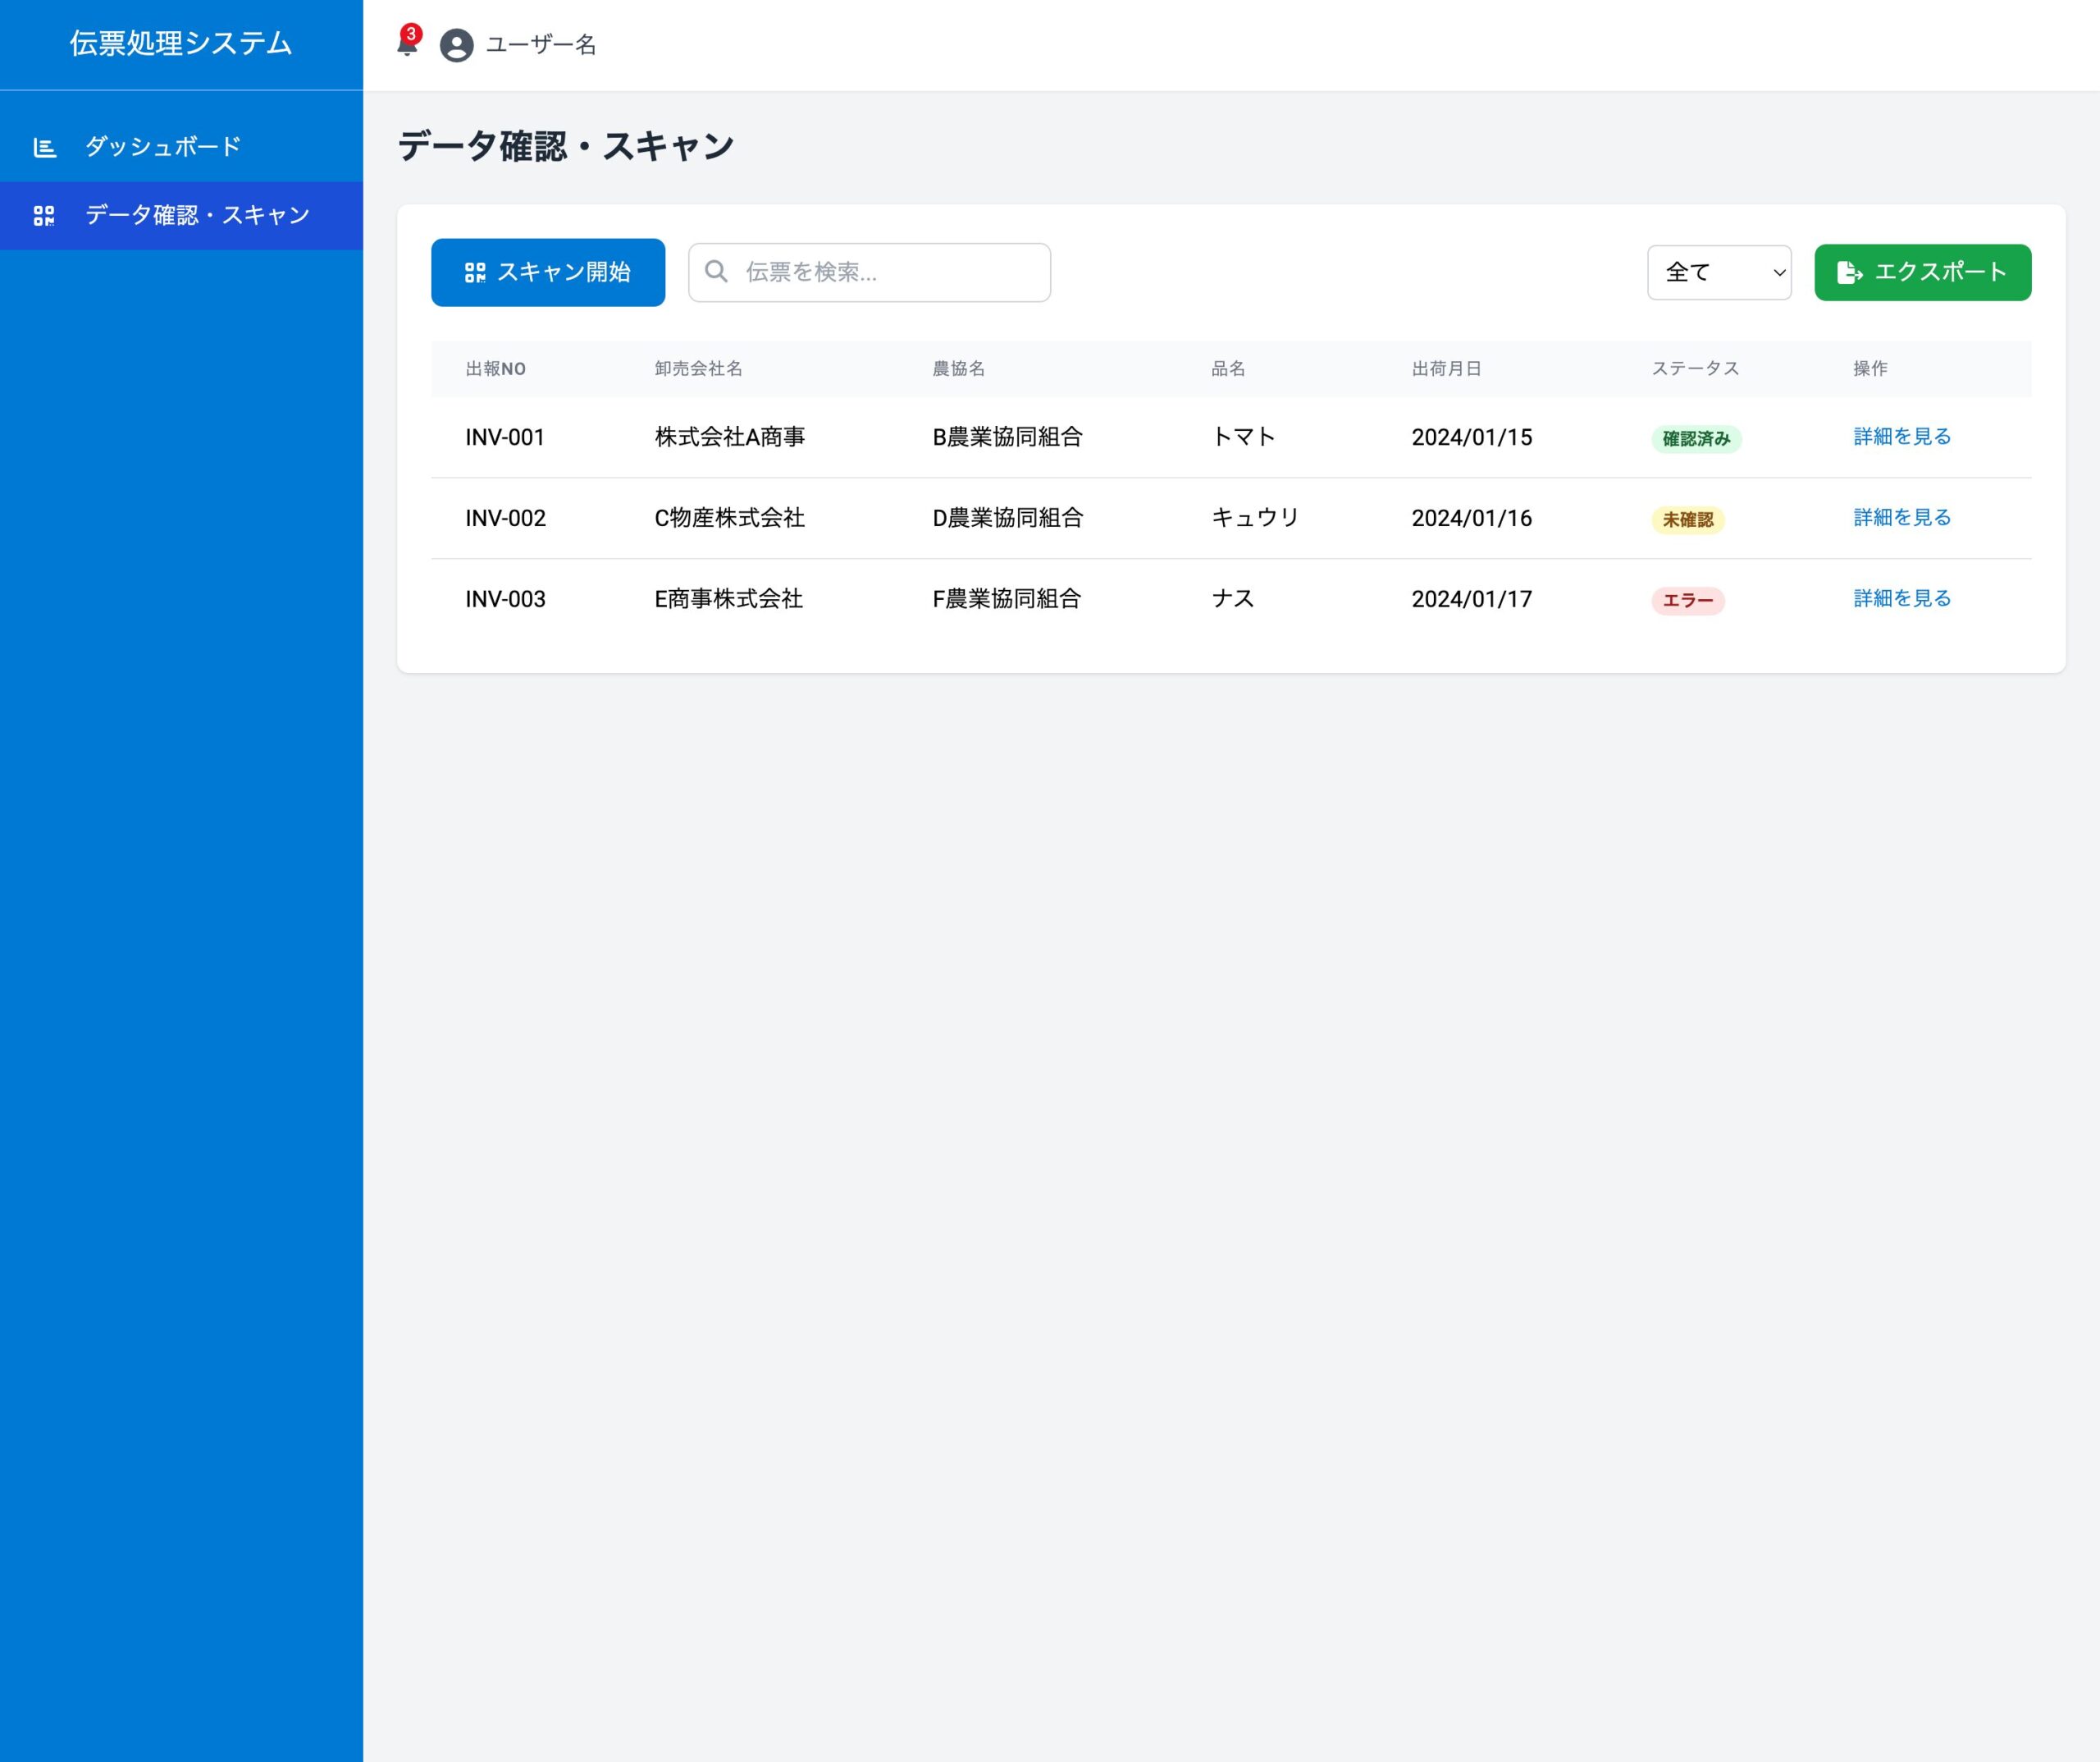The height and width of the screenshot is (1762, 2100).
Task: Click the 伝票処理システム app title
Action: tap(181, 43)
